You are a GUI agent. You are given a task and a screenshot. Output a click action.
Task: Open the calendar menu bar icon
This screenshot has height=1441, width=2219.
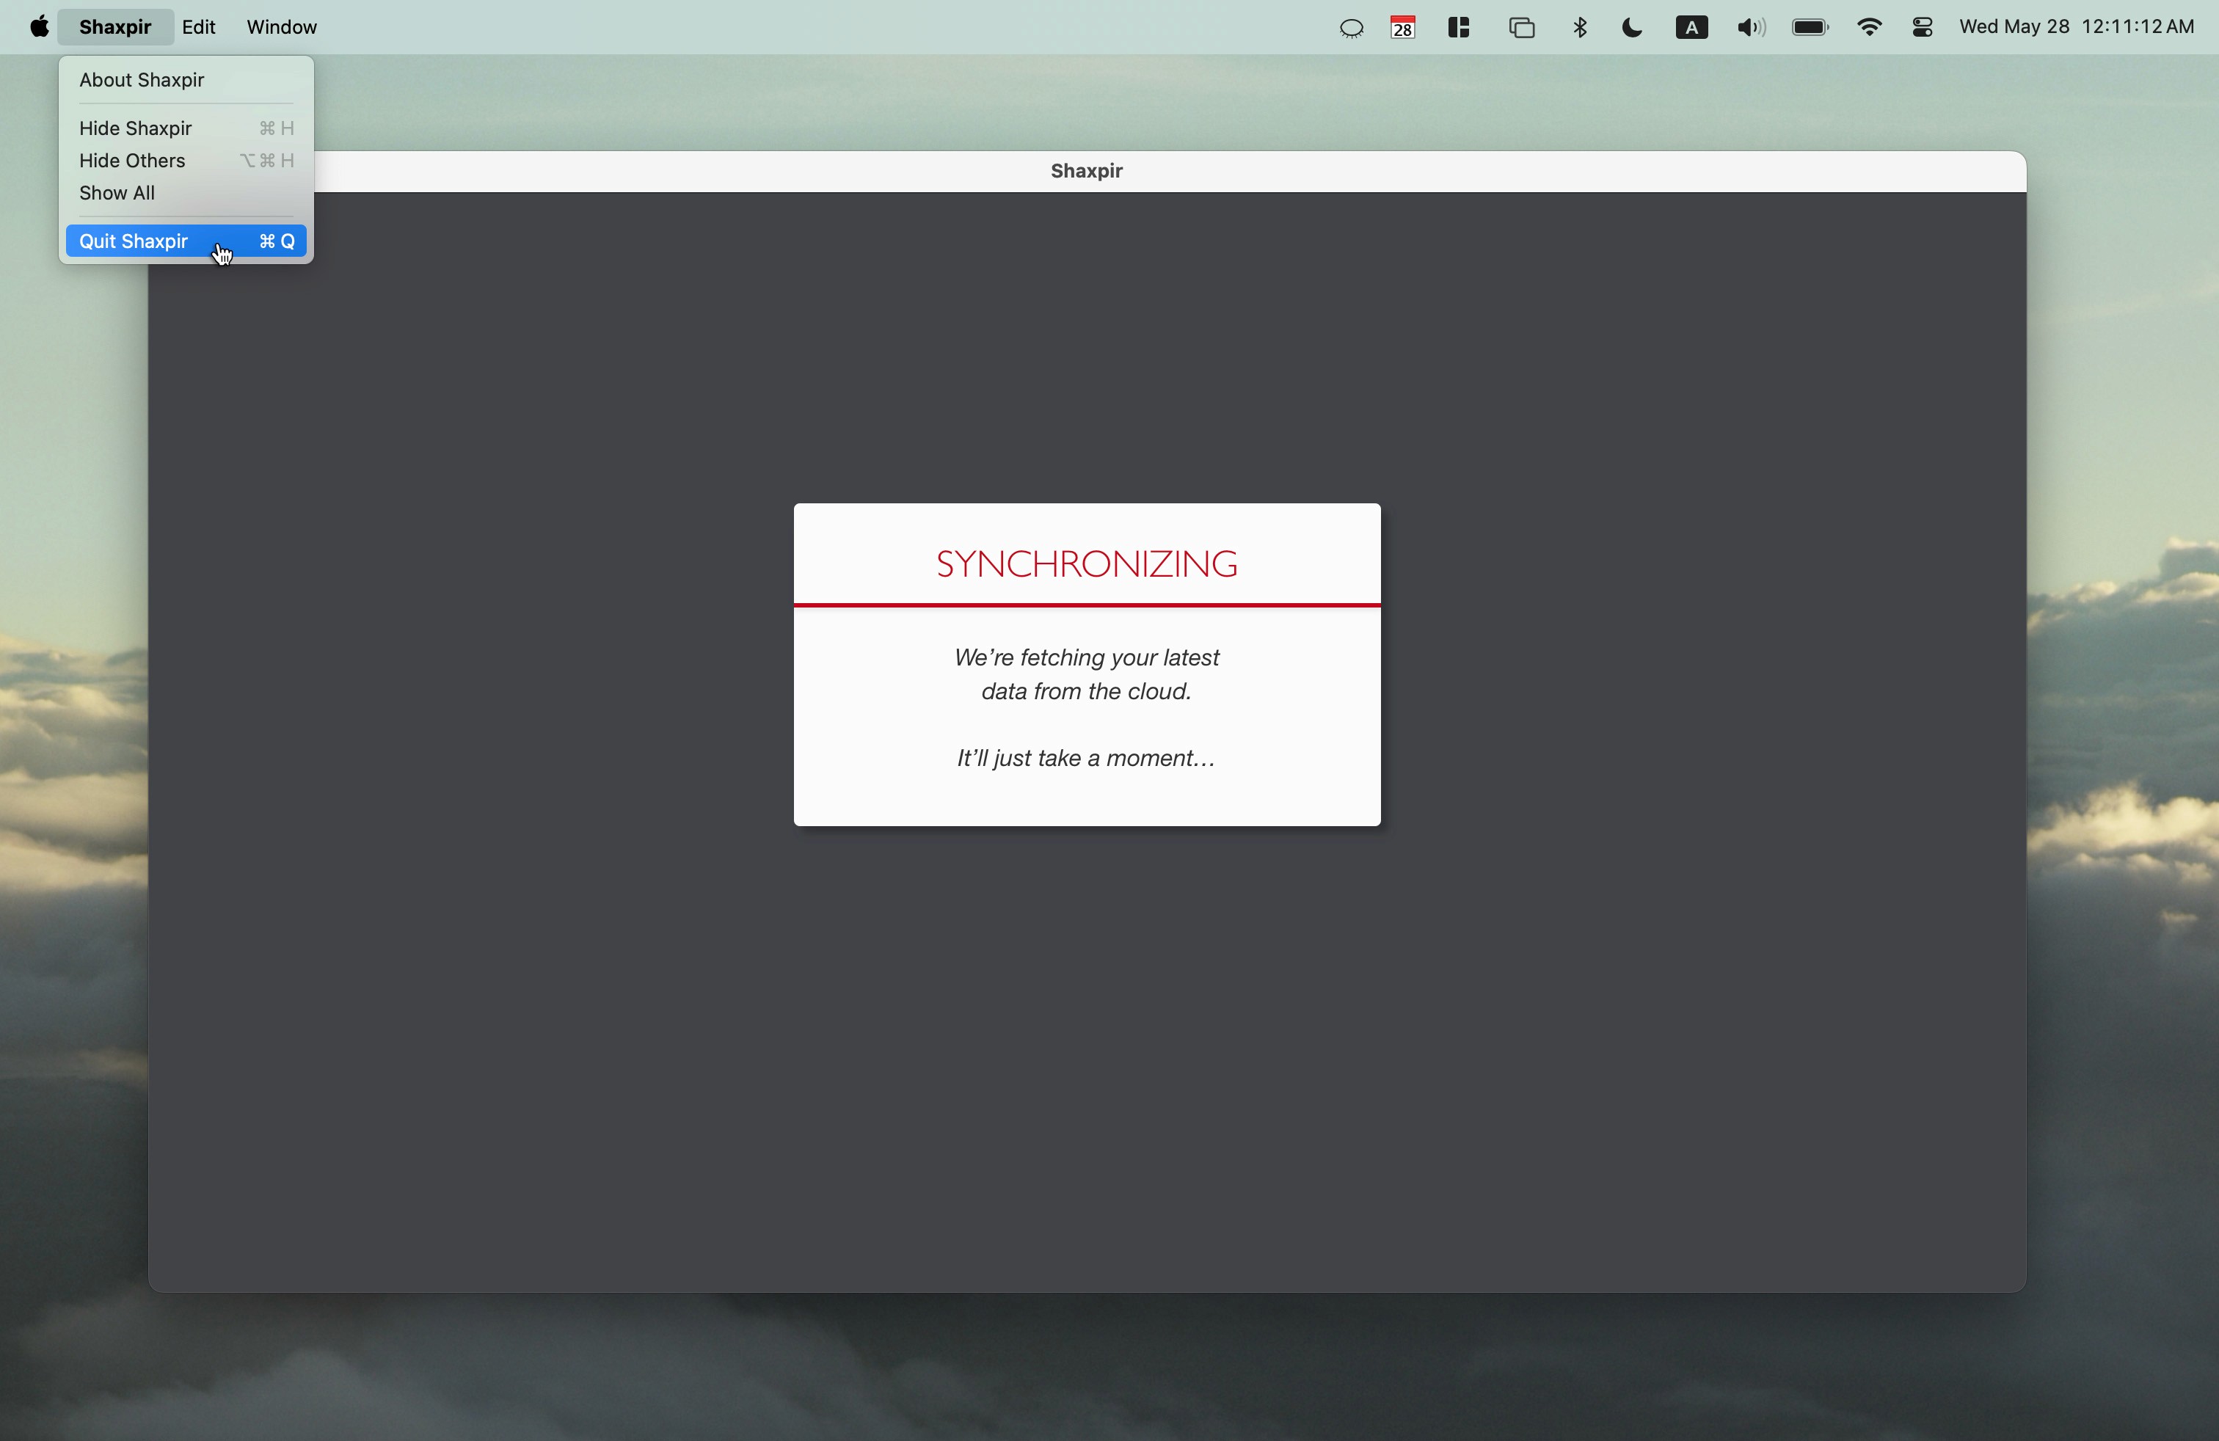point(1402,27)
